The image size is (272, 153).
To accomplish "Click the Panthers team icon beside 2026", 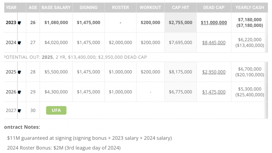I will tap(20, 92).
